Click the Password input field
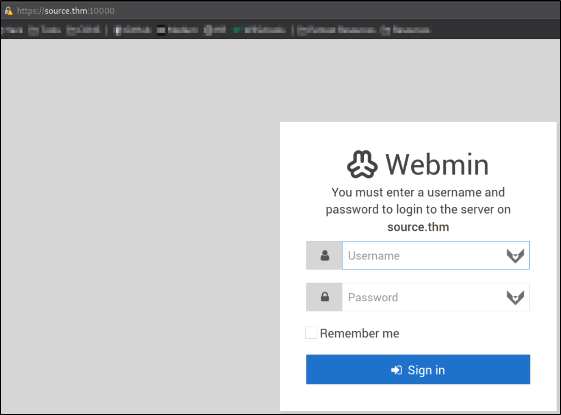 coord(435,297)
